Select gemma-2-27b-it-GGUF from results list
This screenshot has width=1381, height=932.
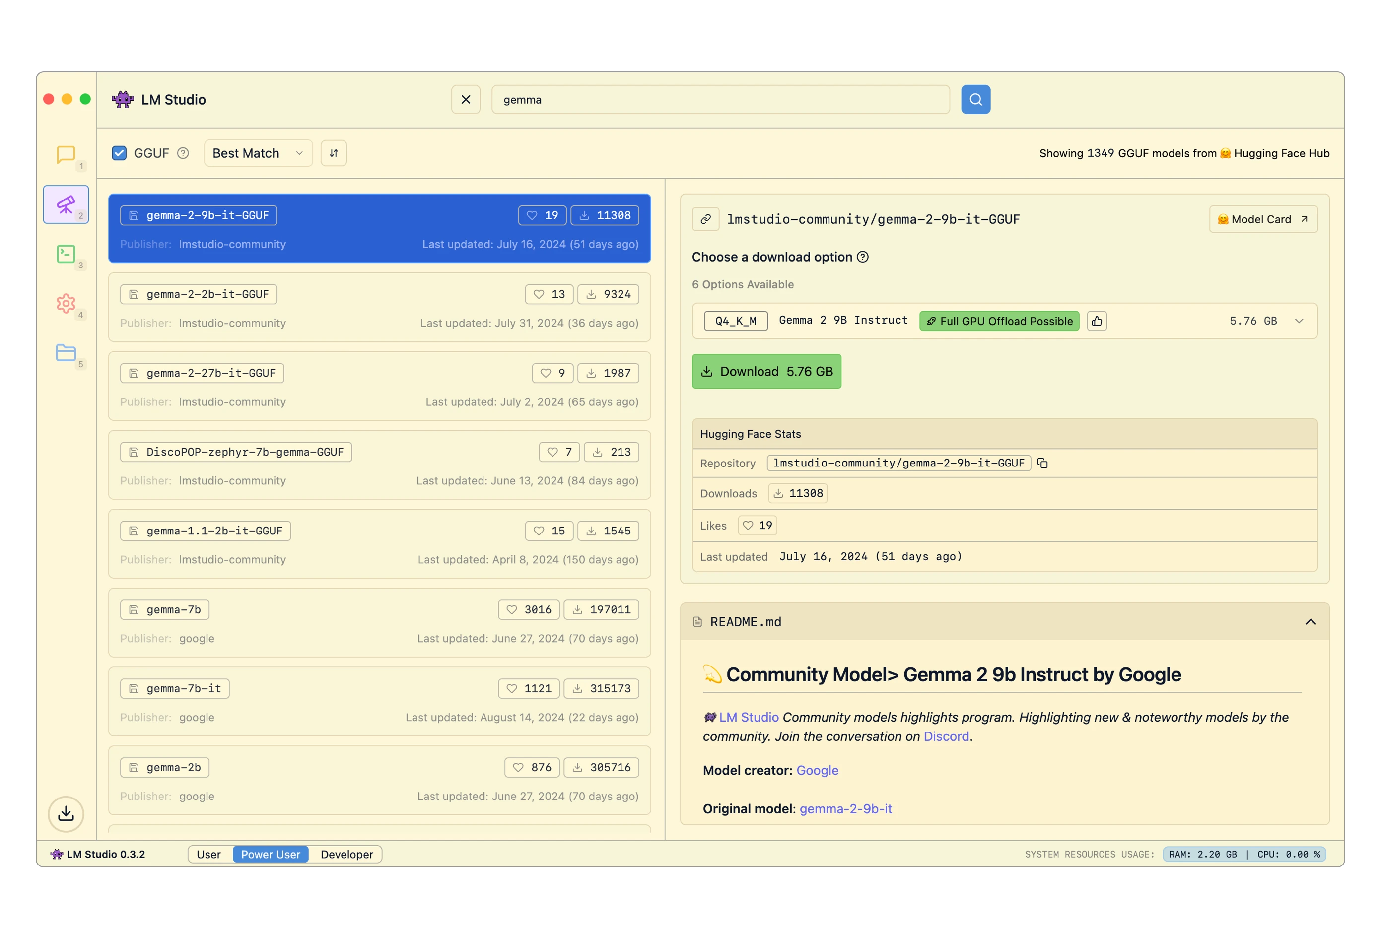click(x=379, y=386)
